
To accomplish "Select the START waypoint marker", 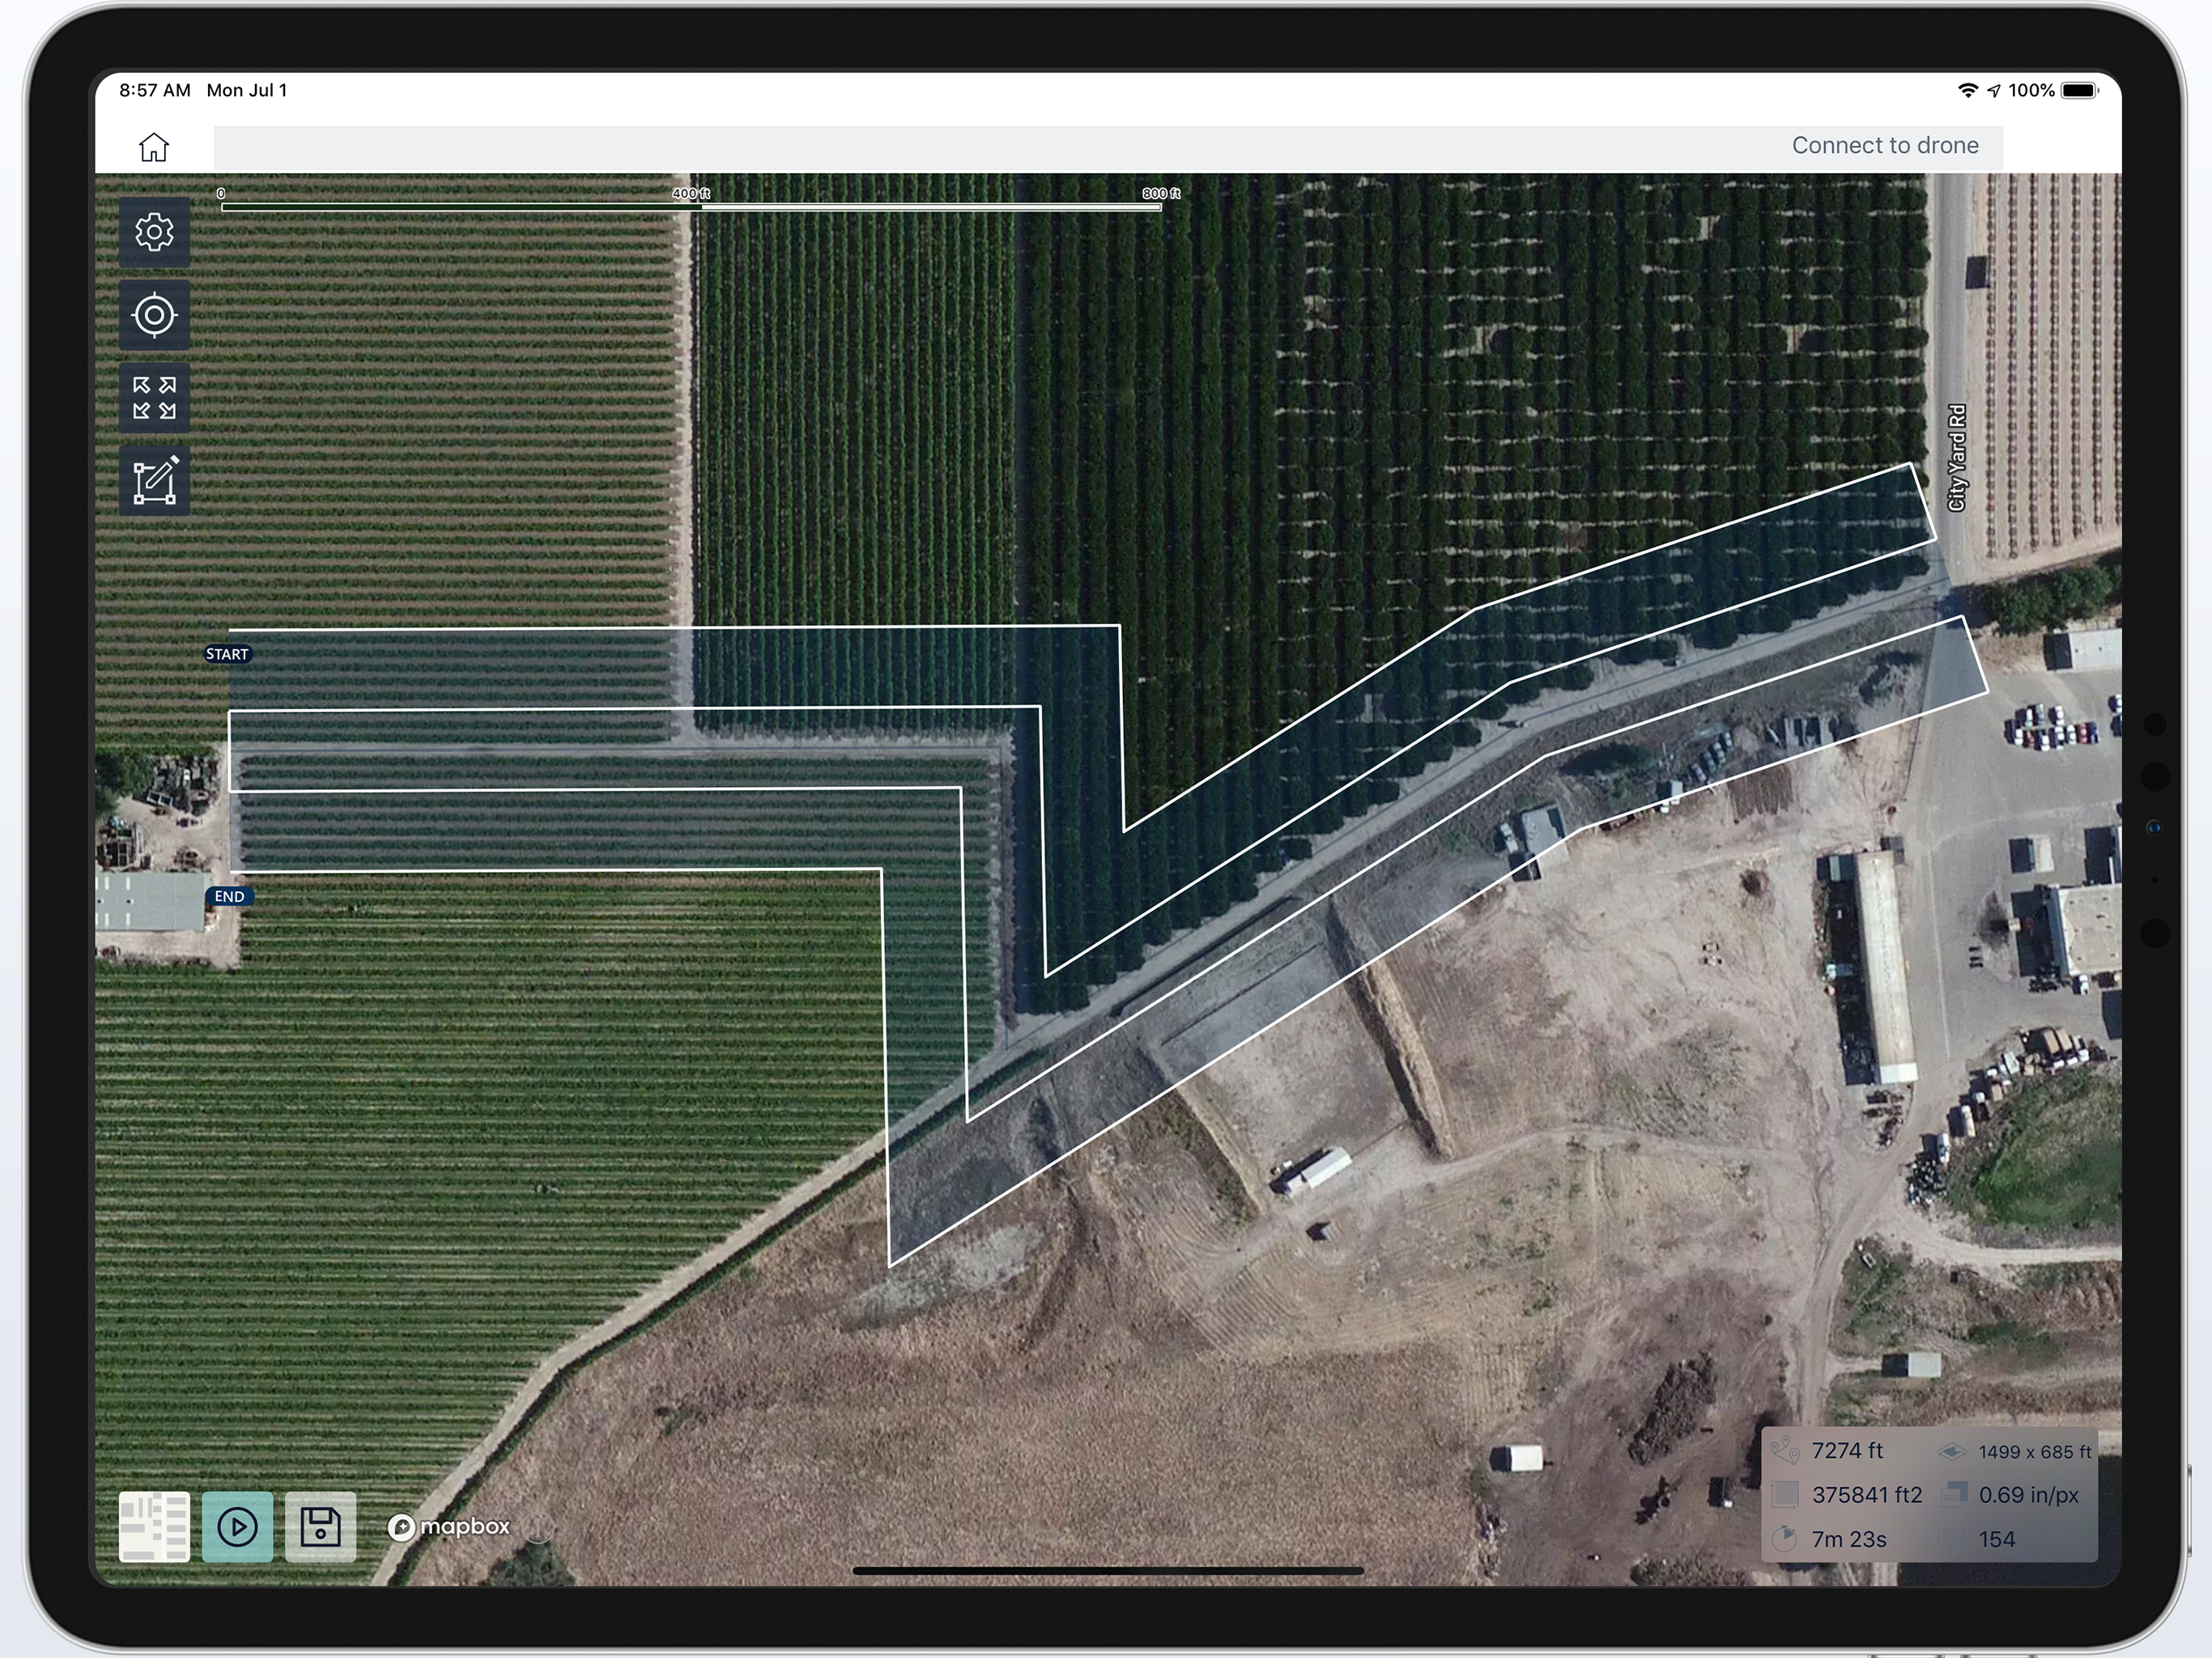I will point(227,654).
